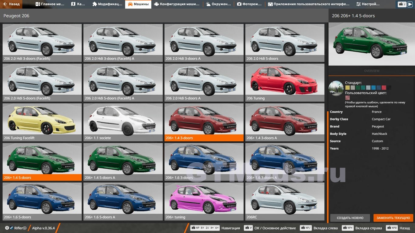Open the Модификации tab with the puzzle icon
The height and width of the screenshot is (233, 415).
(107, 4)
